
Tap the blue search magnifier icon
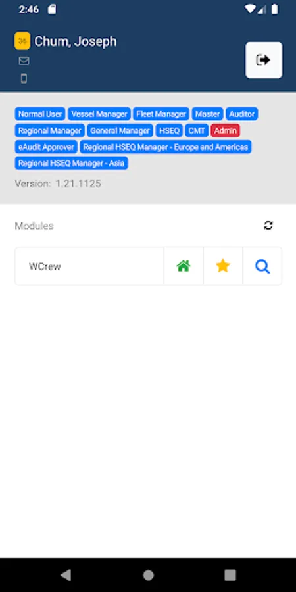(x=262, y=266)
